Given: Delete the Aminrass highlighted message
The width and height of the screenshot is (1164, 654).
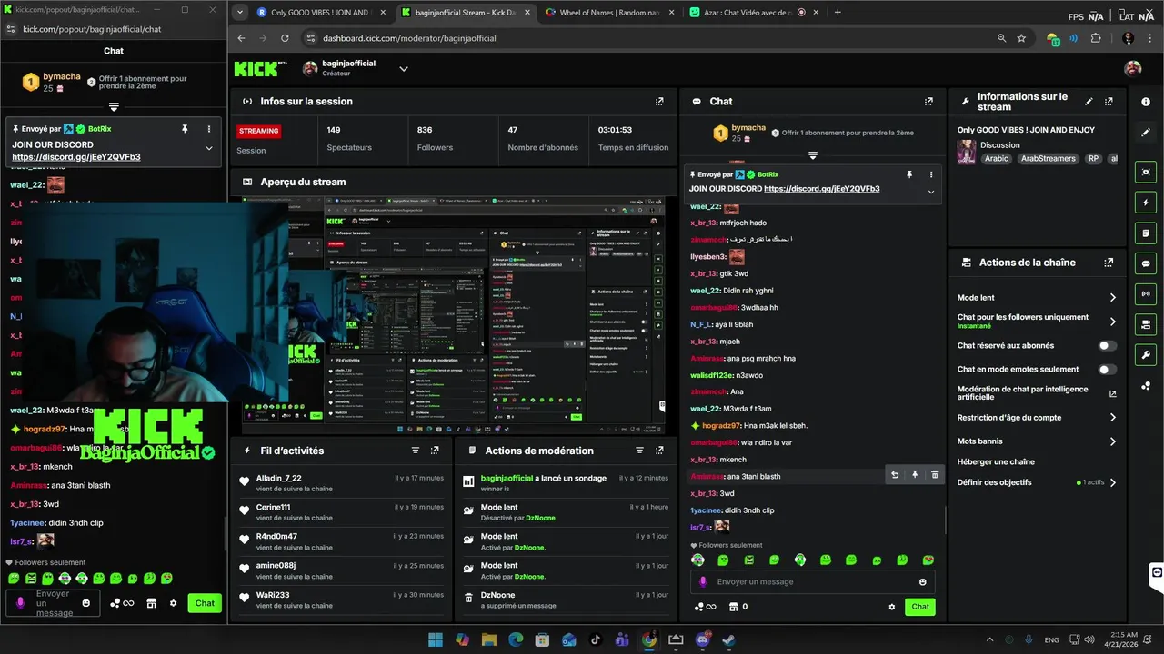Looking at the screenshot, I should pos(935,475).
